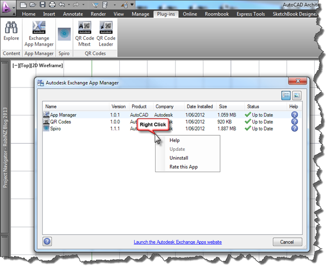Viewport: 332px width, 271px height.
Task: Open the [Top] view control menu
Action: click(x=25, y=65)
